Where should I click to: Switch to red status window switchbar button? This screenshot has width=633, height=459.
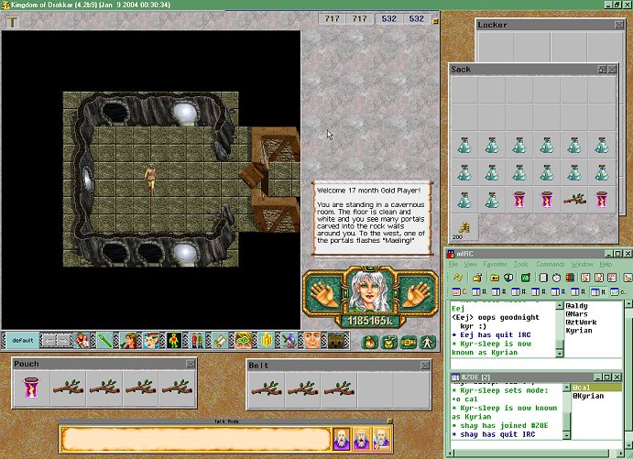coord(458,291)
